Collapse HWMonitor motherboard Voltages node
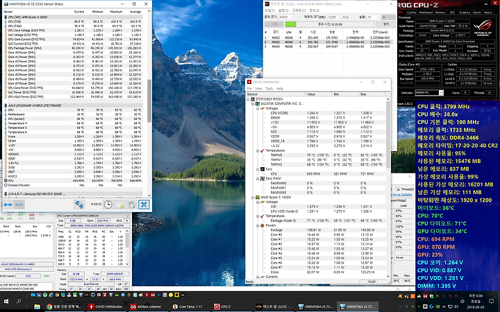The height and width of the screenshot is (312, 500). point(258,108)
